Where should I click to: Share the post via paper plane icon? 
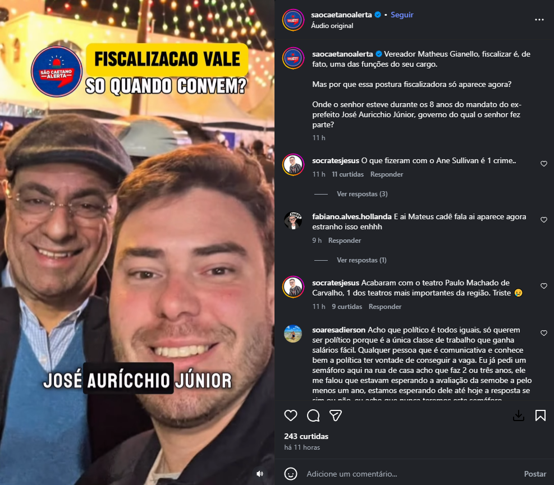coord(335,415)
